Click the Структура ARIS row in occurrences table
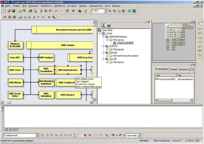204x144 pixels. pyautogui.click(x=174, y=79)
